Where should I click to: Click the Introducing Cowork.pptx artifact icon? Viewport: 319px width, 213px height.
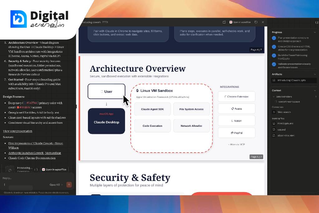click(x=274, y=80)
